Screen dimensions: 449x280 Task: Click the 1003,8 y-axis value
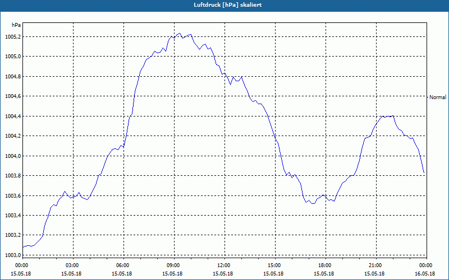point(13,176)
